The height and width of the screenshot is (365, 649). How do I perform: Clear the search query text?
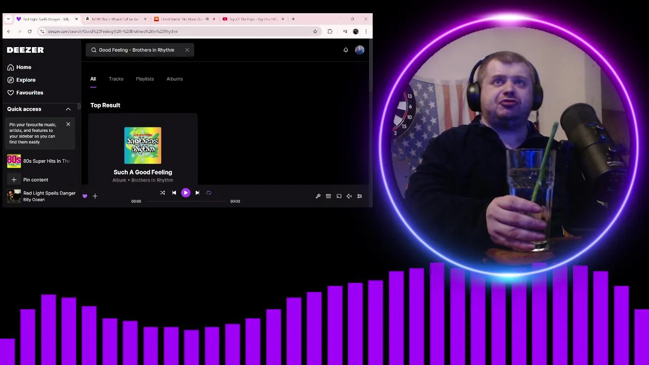click(x=187, y=50)
